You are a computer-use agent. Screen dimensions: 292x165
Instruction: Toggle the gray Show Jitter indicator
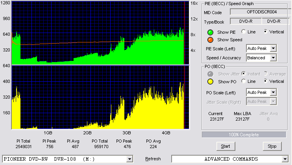pyautogui.click(x=210, y=74)
